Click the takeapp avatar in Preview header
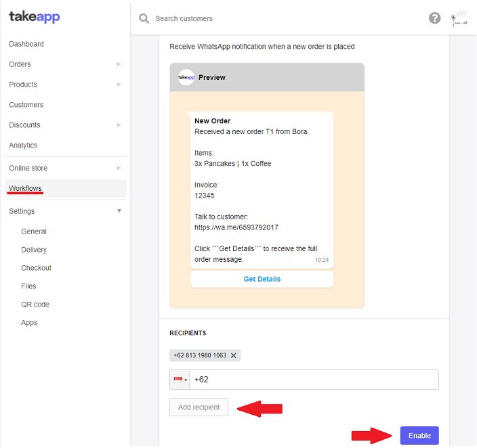The image size is (477, 448). click(186, 77)
